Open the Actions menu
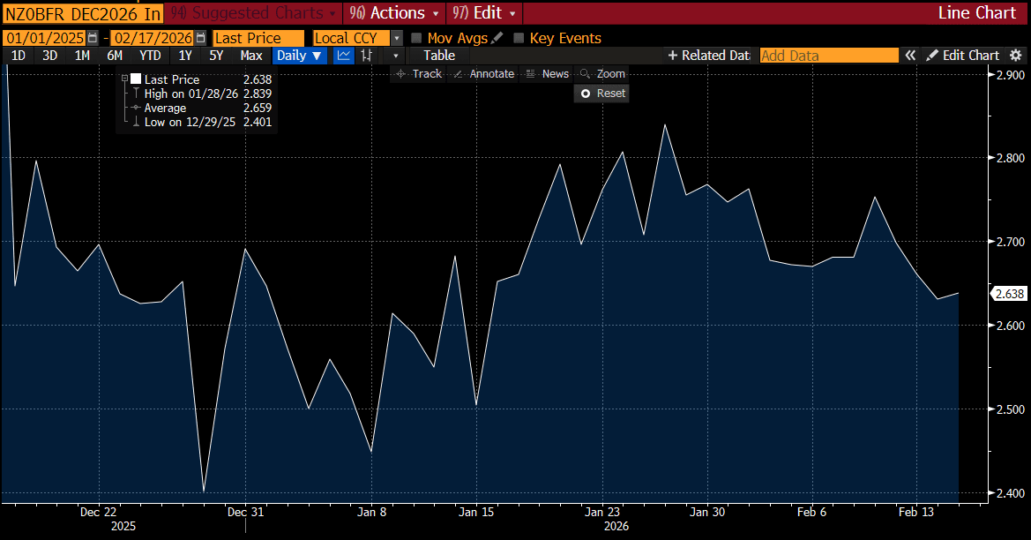 396,13
